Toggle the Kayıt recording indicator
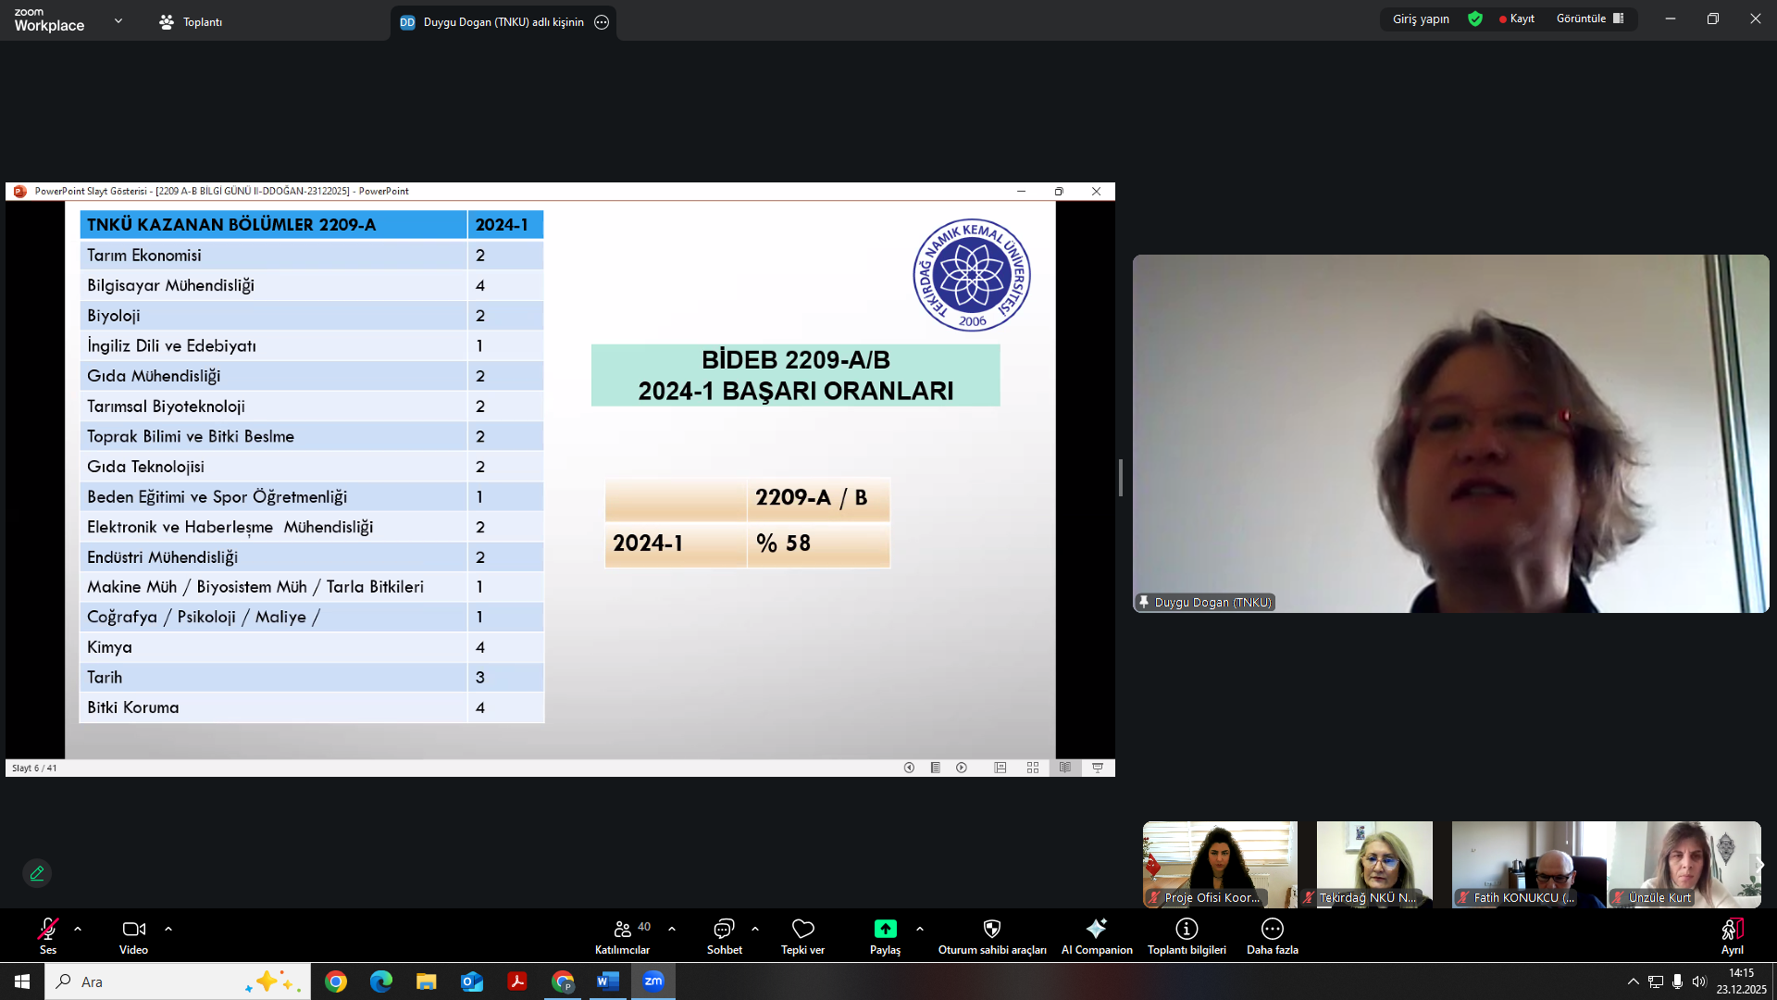This screenshot has height=1000, width=1777. click(1517, 19)
